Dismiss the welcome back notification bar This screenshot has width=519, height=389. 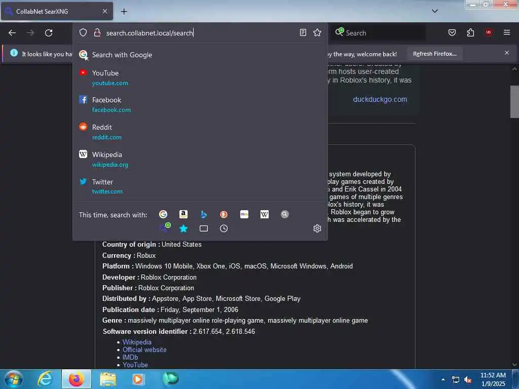click(x=507, y=53)
